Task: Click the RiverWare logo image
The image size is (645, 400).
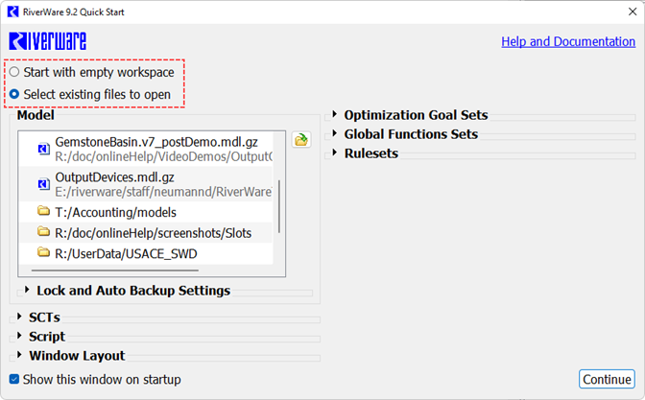Action: click(x=47, y=41)
